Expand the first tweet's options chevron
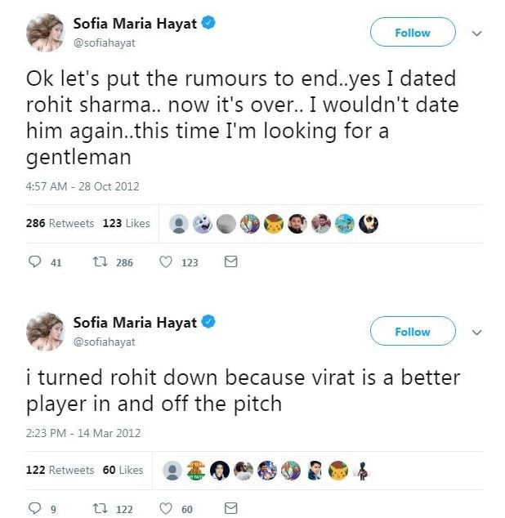Image resolution: width=505 pixels, height=518 pixels. (478, 33)
